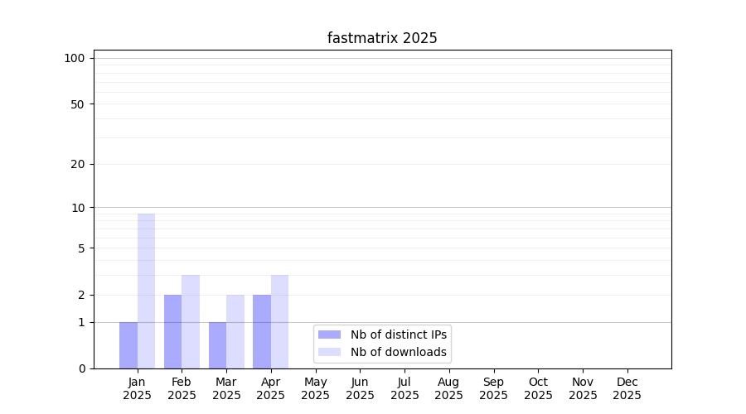
Task: Click the 'Aug 2025' x-axis label
Action: (x=448, y=388)
